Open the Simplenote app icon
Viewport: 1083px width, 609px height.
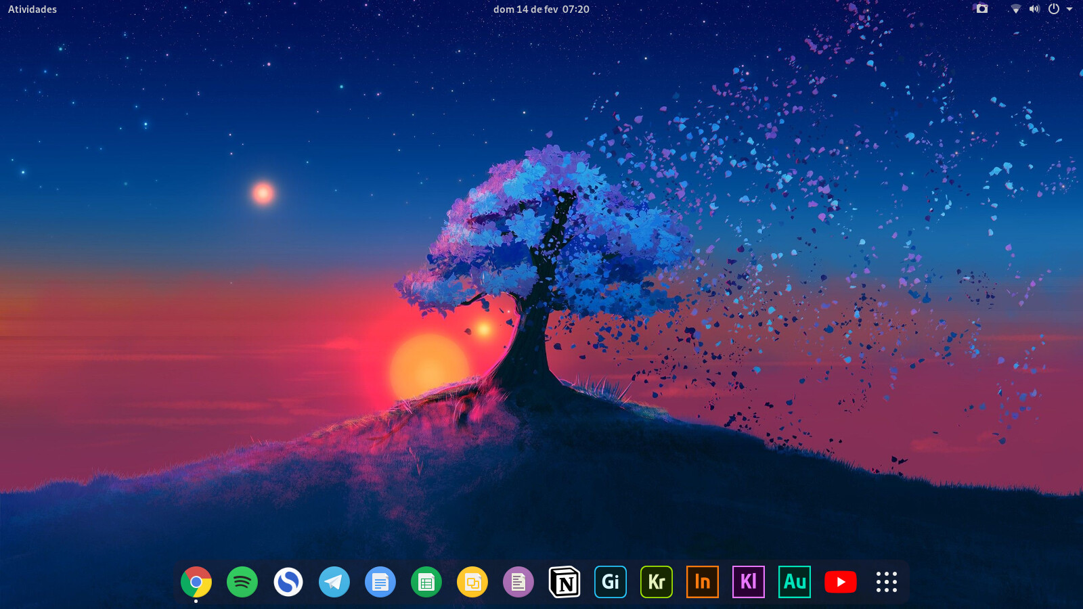[x=288, y=582]
